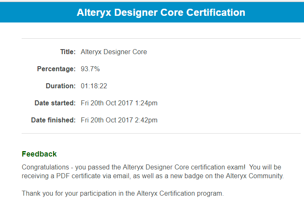Click the Date finished label
The width and height of the screenshot is (304, 204).
[x=53, y=120]
